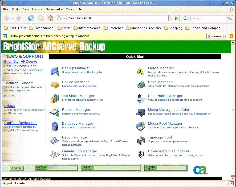Open the eNews link
This screenshot has width=236, height=187.
tap(10, 106)
